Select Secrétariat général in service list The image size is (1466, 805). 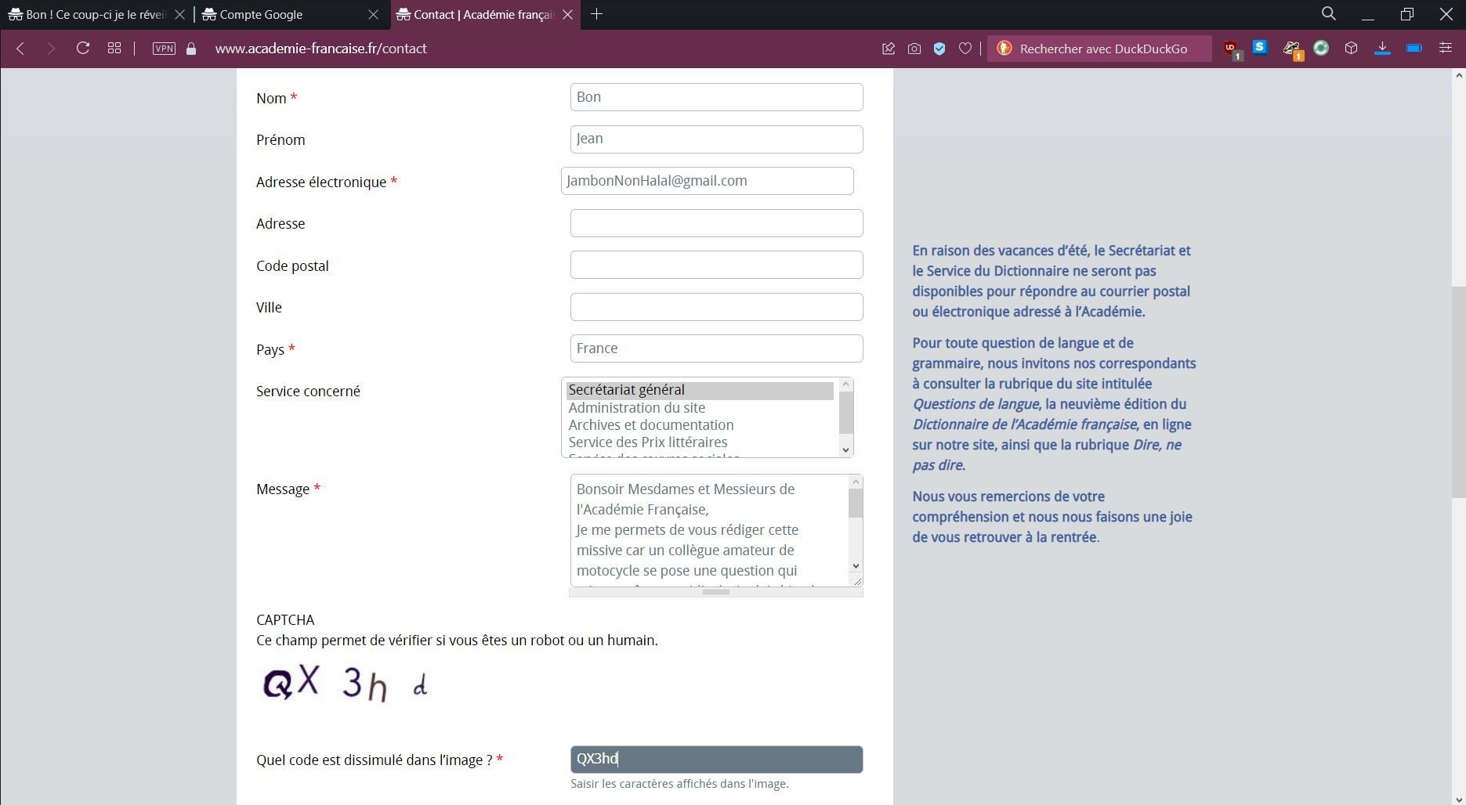pos(700,390)
